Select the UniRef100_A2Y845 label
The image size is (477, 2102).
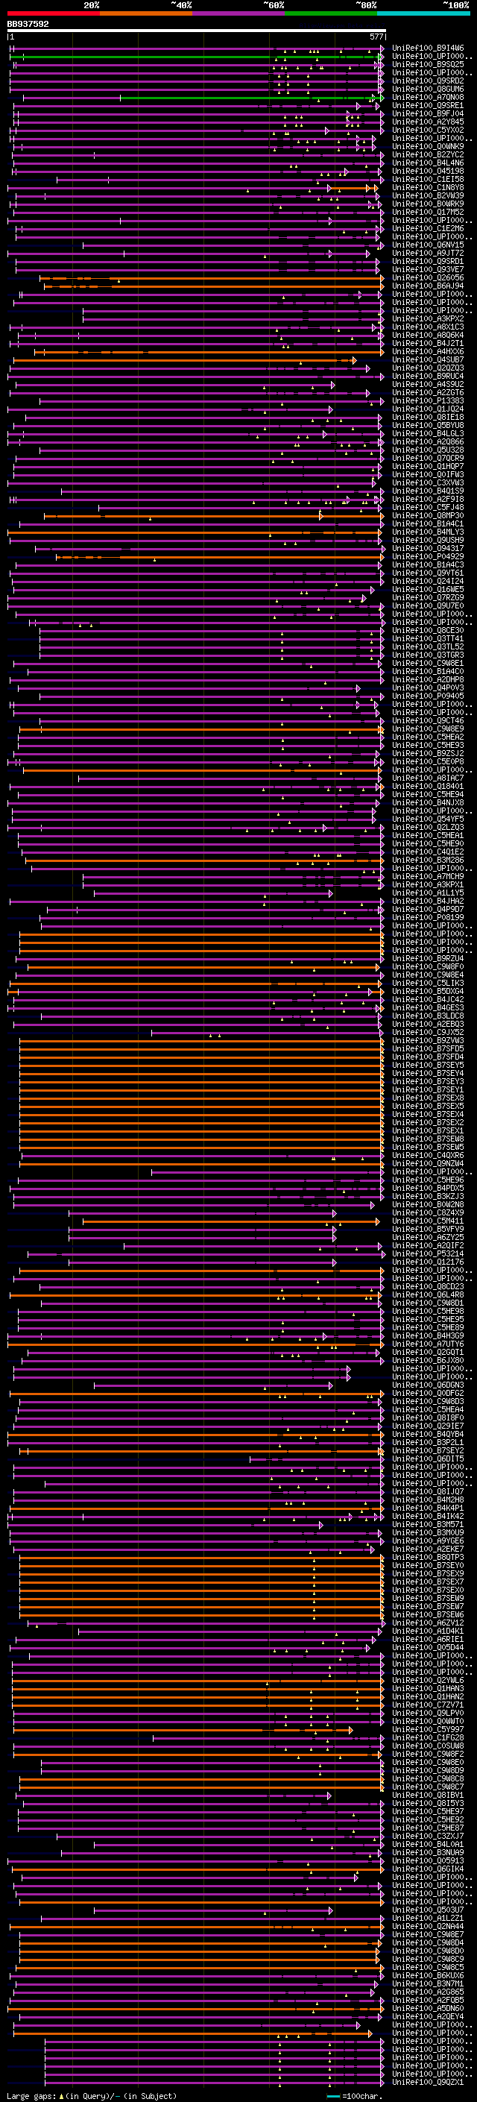[428, 122]
